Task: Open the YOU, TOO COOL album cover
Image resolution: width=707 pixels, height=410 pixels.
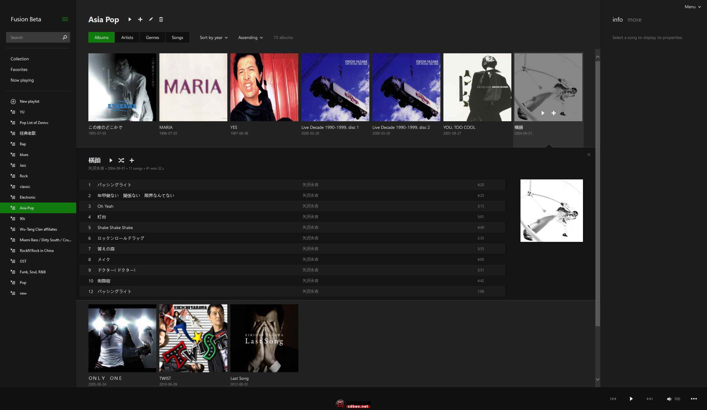Action: pos(477,87)
